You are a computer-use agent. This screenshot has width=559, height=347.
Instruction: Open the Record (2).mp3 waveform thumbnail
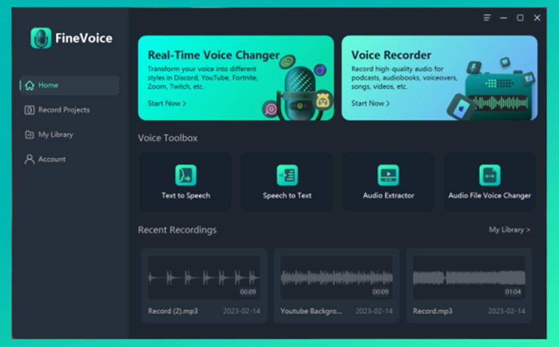click(x=204, y=277)
